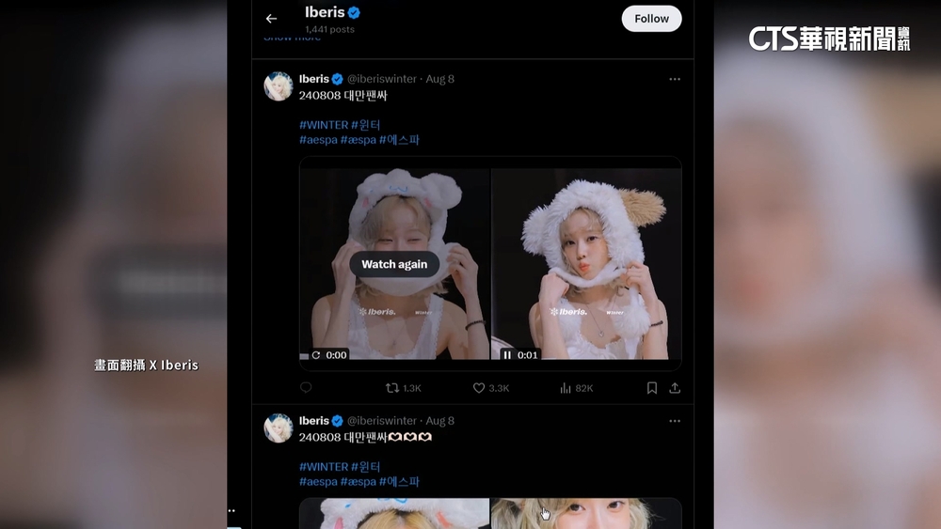Open profile avatar of the first post
941x529 pixels.
pos(279,86)
